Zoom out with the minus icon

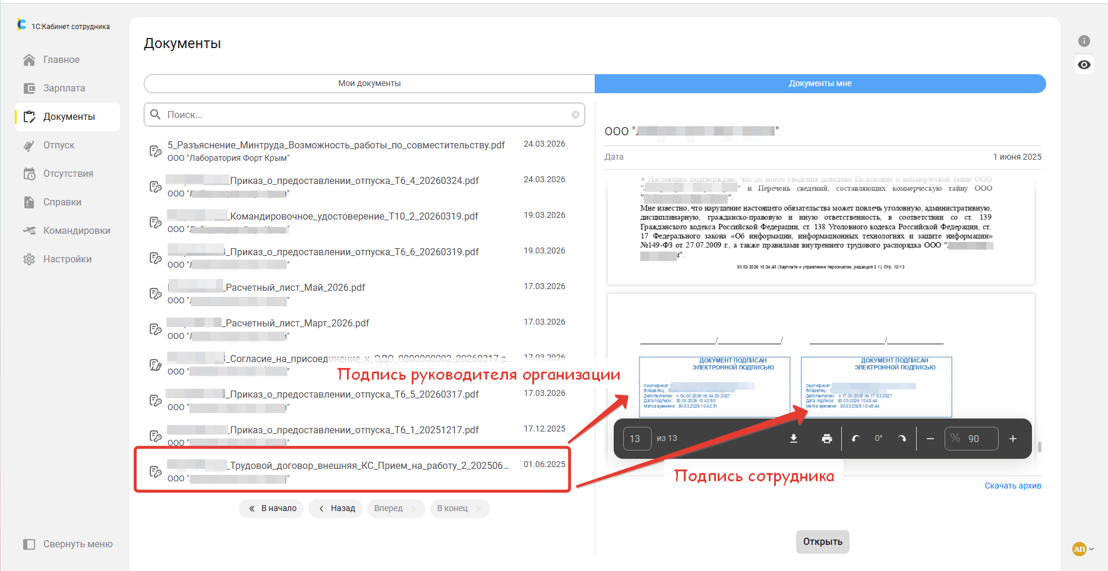[930, 439]
